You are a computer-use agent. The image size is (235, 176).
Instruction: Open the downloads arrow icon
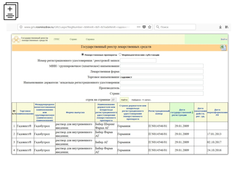click(220, 27)
